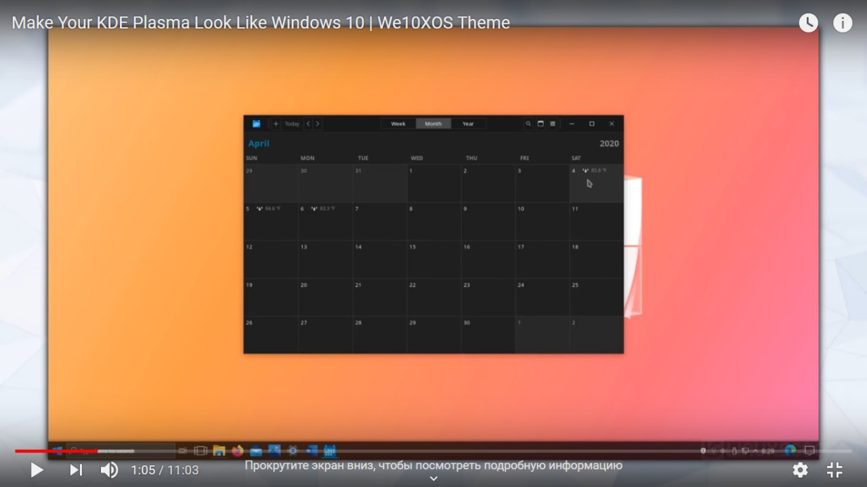Open the calendar search icon
The image size is (867, 487).
click(529, 124)
